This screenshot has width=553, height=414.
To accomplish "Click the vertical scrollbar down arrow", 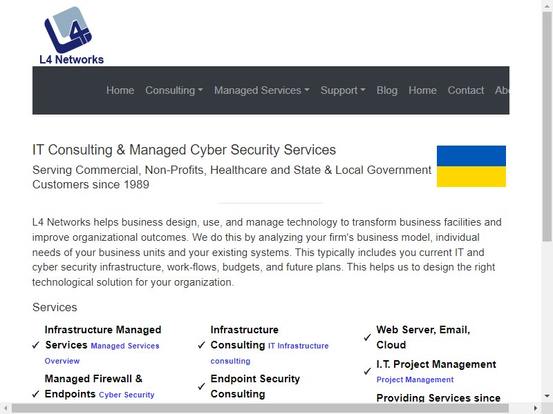I will pyautogui.click(x=547, y=395).
